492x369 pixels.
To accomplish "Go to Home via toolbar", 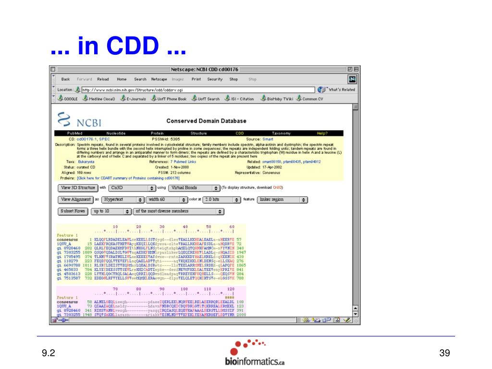I will coord(122,79).
